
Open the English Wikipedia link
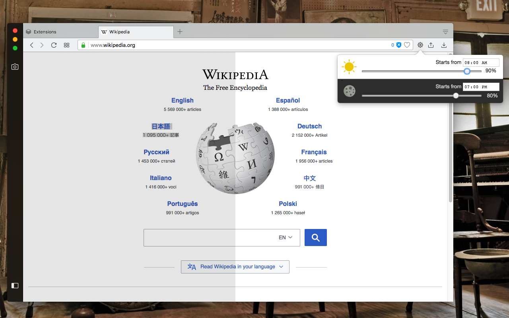click(182, 100)
